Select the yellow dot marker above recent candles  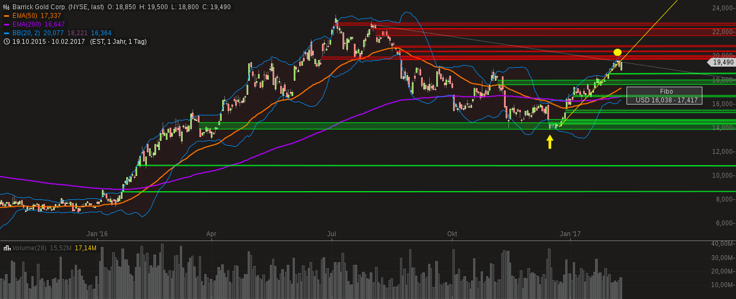[x=617, y=53]
